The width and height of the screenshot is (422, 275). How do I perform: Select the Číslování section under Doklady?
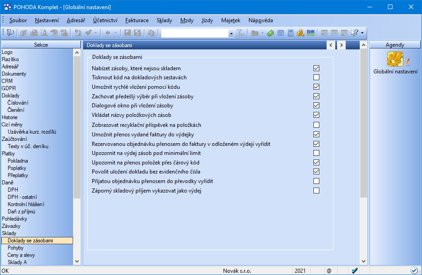coord(18,103)
